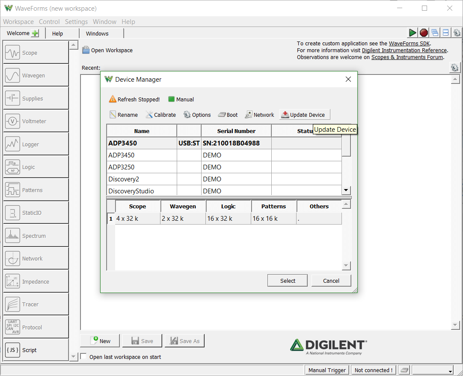Click instrument sidebar scroll down arrow
Viewport: 463px width, 376px height.
pyautogui.click(x=73, y=356)
